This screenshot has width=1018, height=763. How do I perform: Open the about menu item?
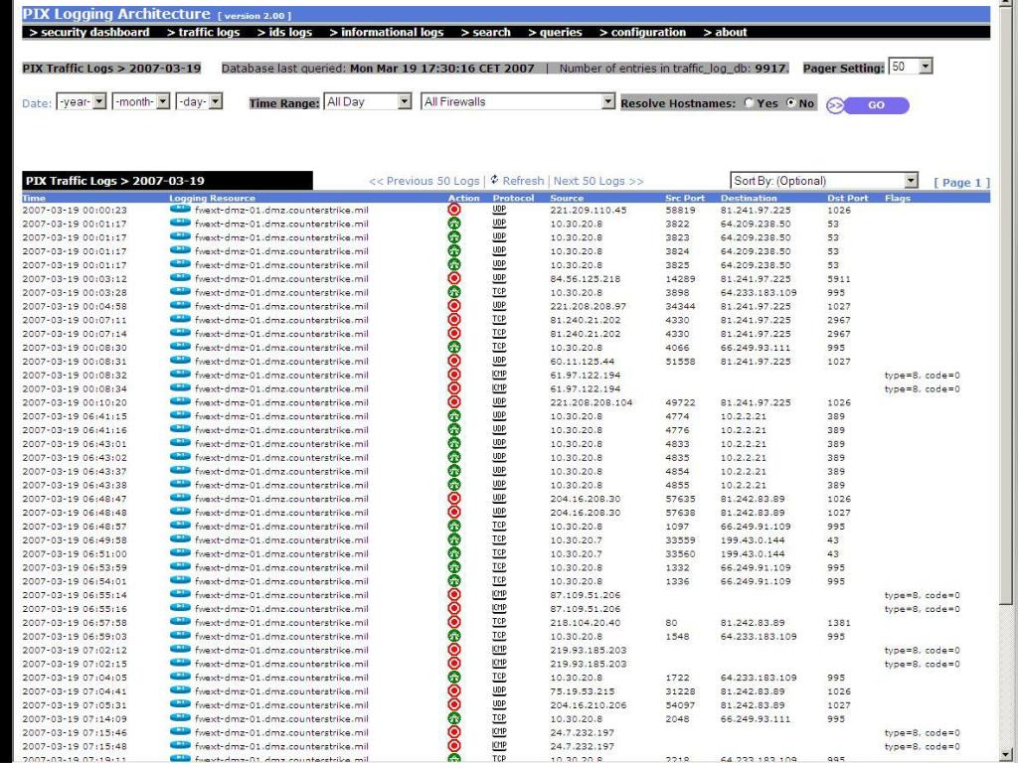coord(725,33)
